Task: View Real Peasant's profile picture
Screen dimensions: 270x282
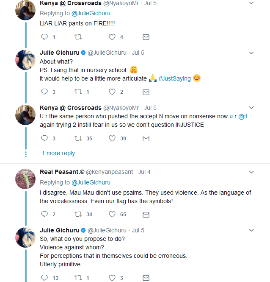Action: [25, 179]
